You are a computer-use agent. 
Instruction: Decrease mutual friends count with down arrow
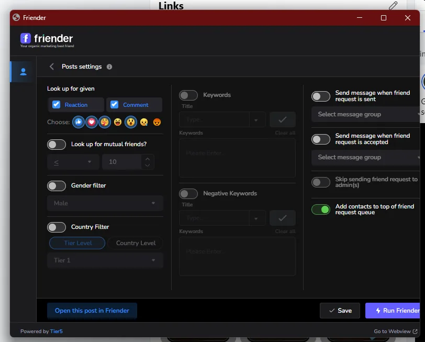point(148,165)
